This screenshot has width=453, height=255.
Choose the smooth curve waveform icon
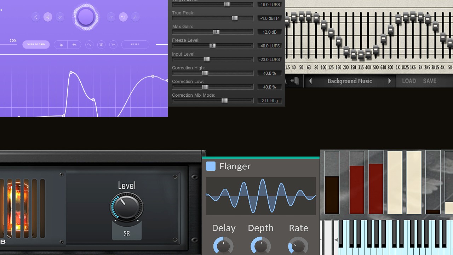123,17
